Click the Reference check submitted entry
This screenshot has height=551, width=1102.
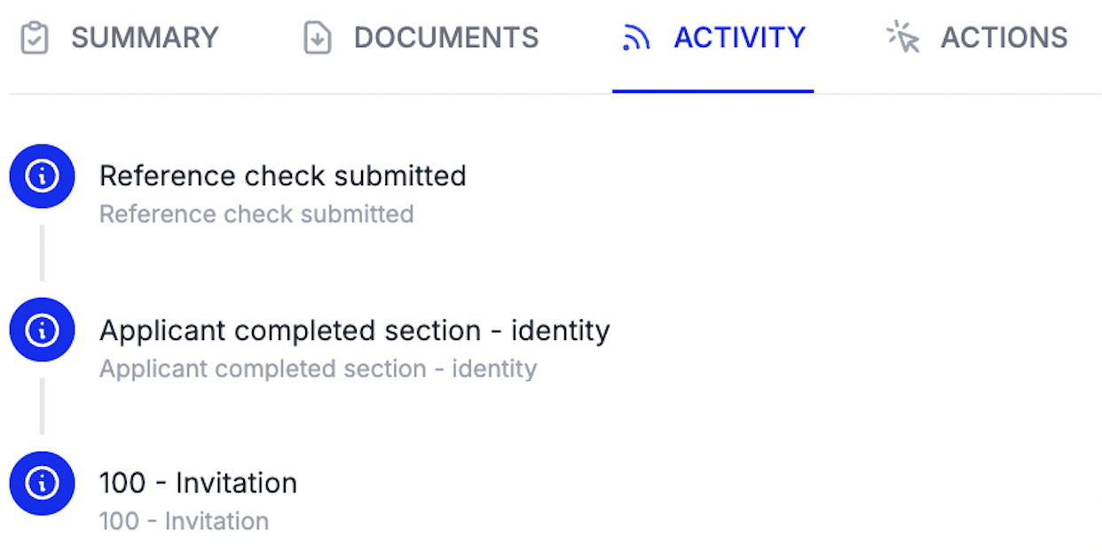point(284,175)
